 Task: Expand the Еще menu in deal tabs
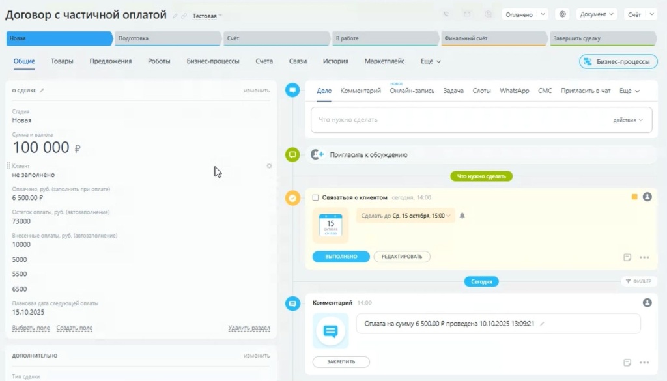pyautogui.click(x=431, y=61)
